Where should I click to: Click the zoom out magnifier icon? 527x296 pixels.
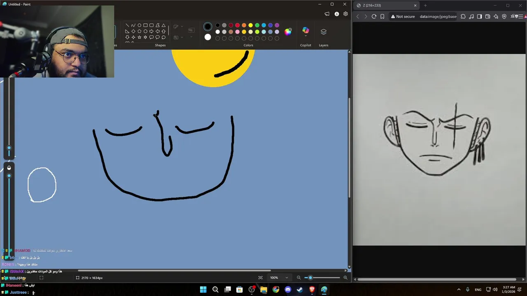pyautogui.click(x=299, y=277)
